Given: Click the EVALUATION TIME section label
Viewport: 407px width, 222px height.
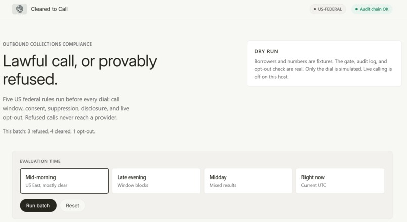Looking at the screenshot, I should coord(40,161).
